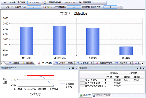Switch to the パラメータの値 bottom tab
Screen dimensions: 146x98
point(101,95)
